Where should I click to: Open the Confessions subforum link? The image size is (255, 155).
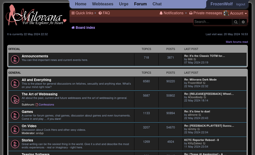point(46,105)
